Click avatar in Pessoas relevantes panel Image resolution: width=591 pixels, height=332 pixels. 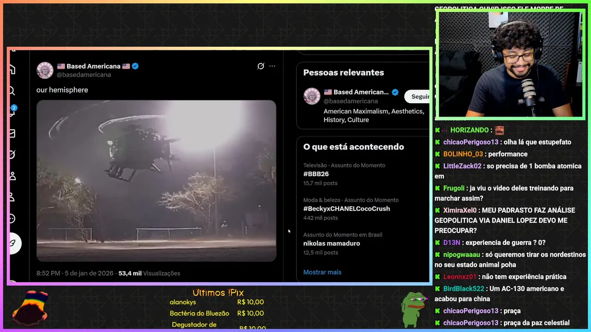pyautogui.click(x=312, y=96)
